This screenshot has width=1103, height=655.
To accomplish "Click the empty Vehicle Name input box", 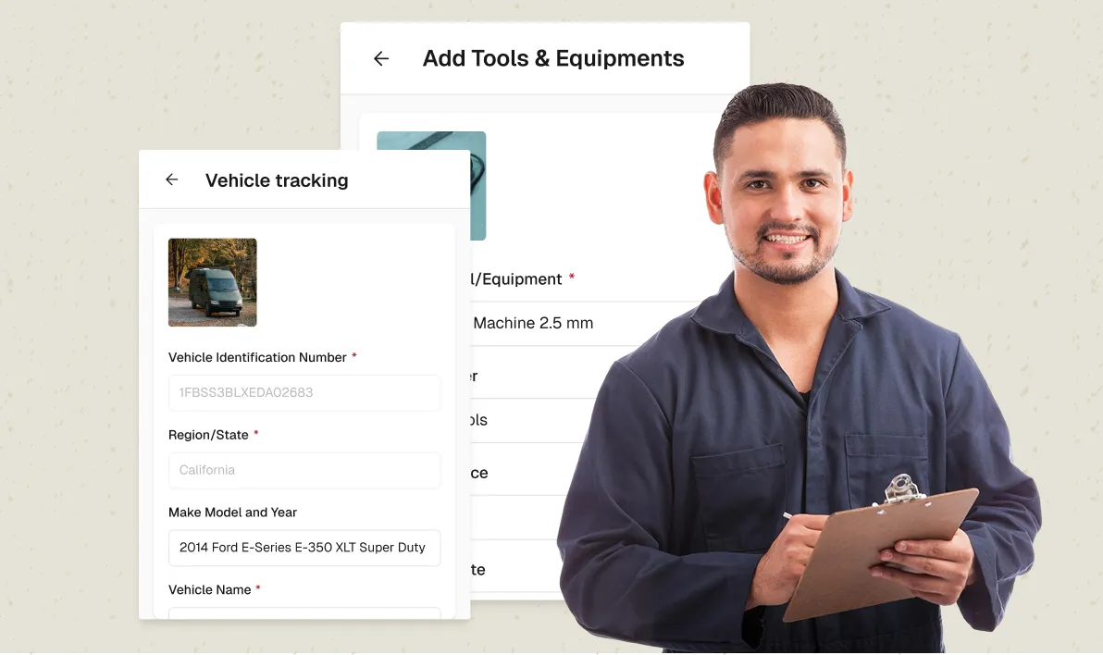I will coord(304,618).
